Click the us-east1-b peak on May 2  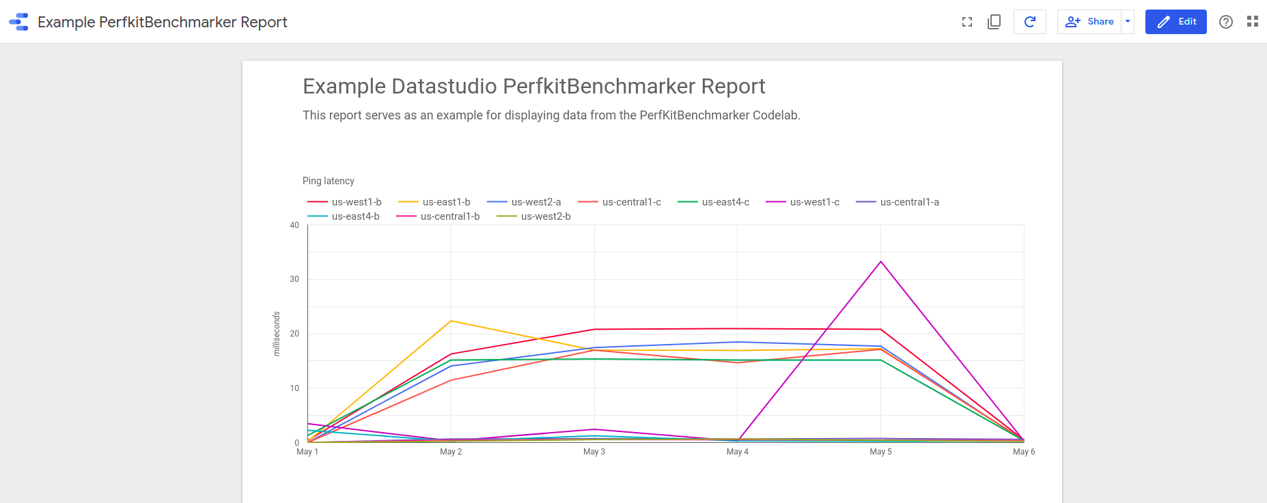tap(451, 321)
